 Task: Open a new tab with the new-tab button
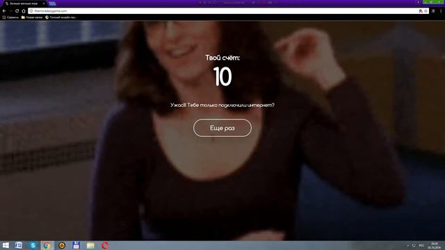click(x=52, y=3)
